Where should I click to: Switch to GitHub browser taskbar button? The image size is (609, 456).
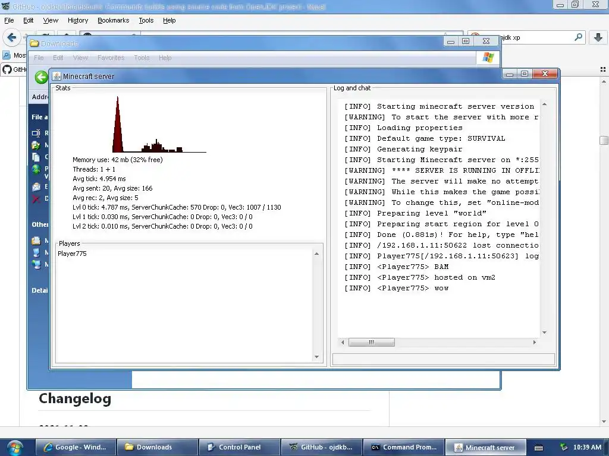(x=322, y=447)
